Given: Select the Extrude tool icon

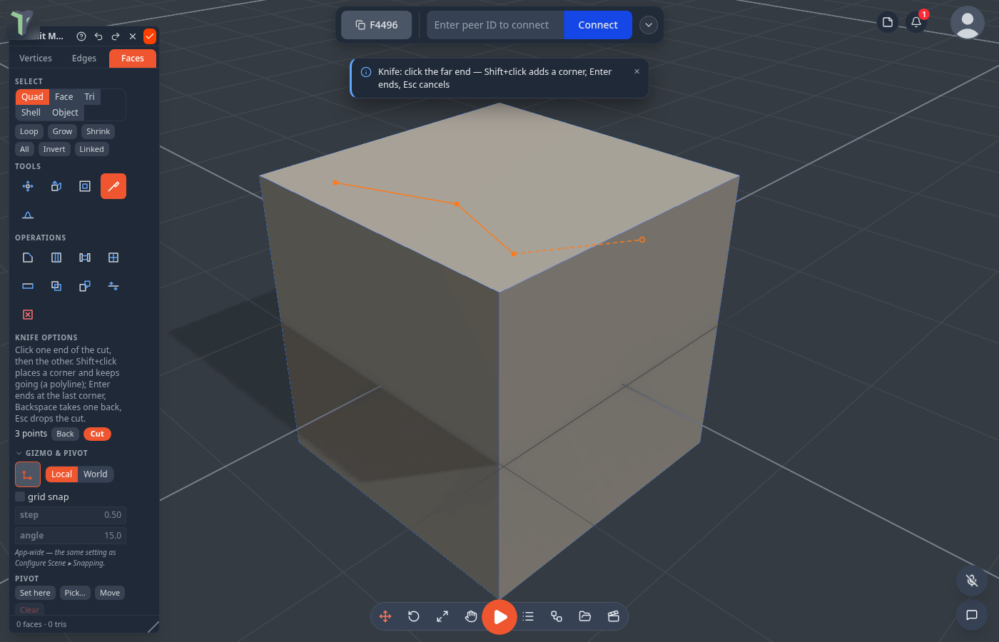Looking at the screenshot, I should pyautogui.click(x=56, y=186).
